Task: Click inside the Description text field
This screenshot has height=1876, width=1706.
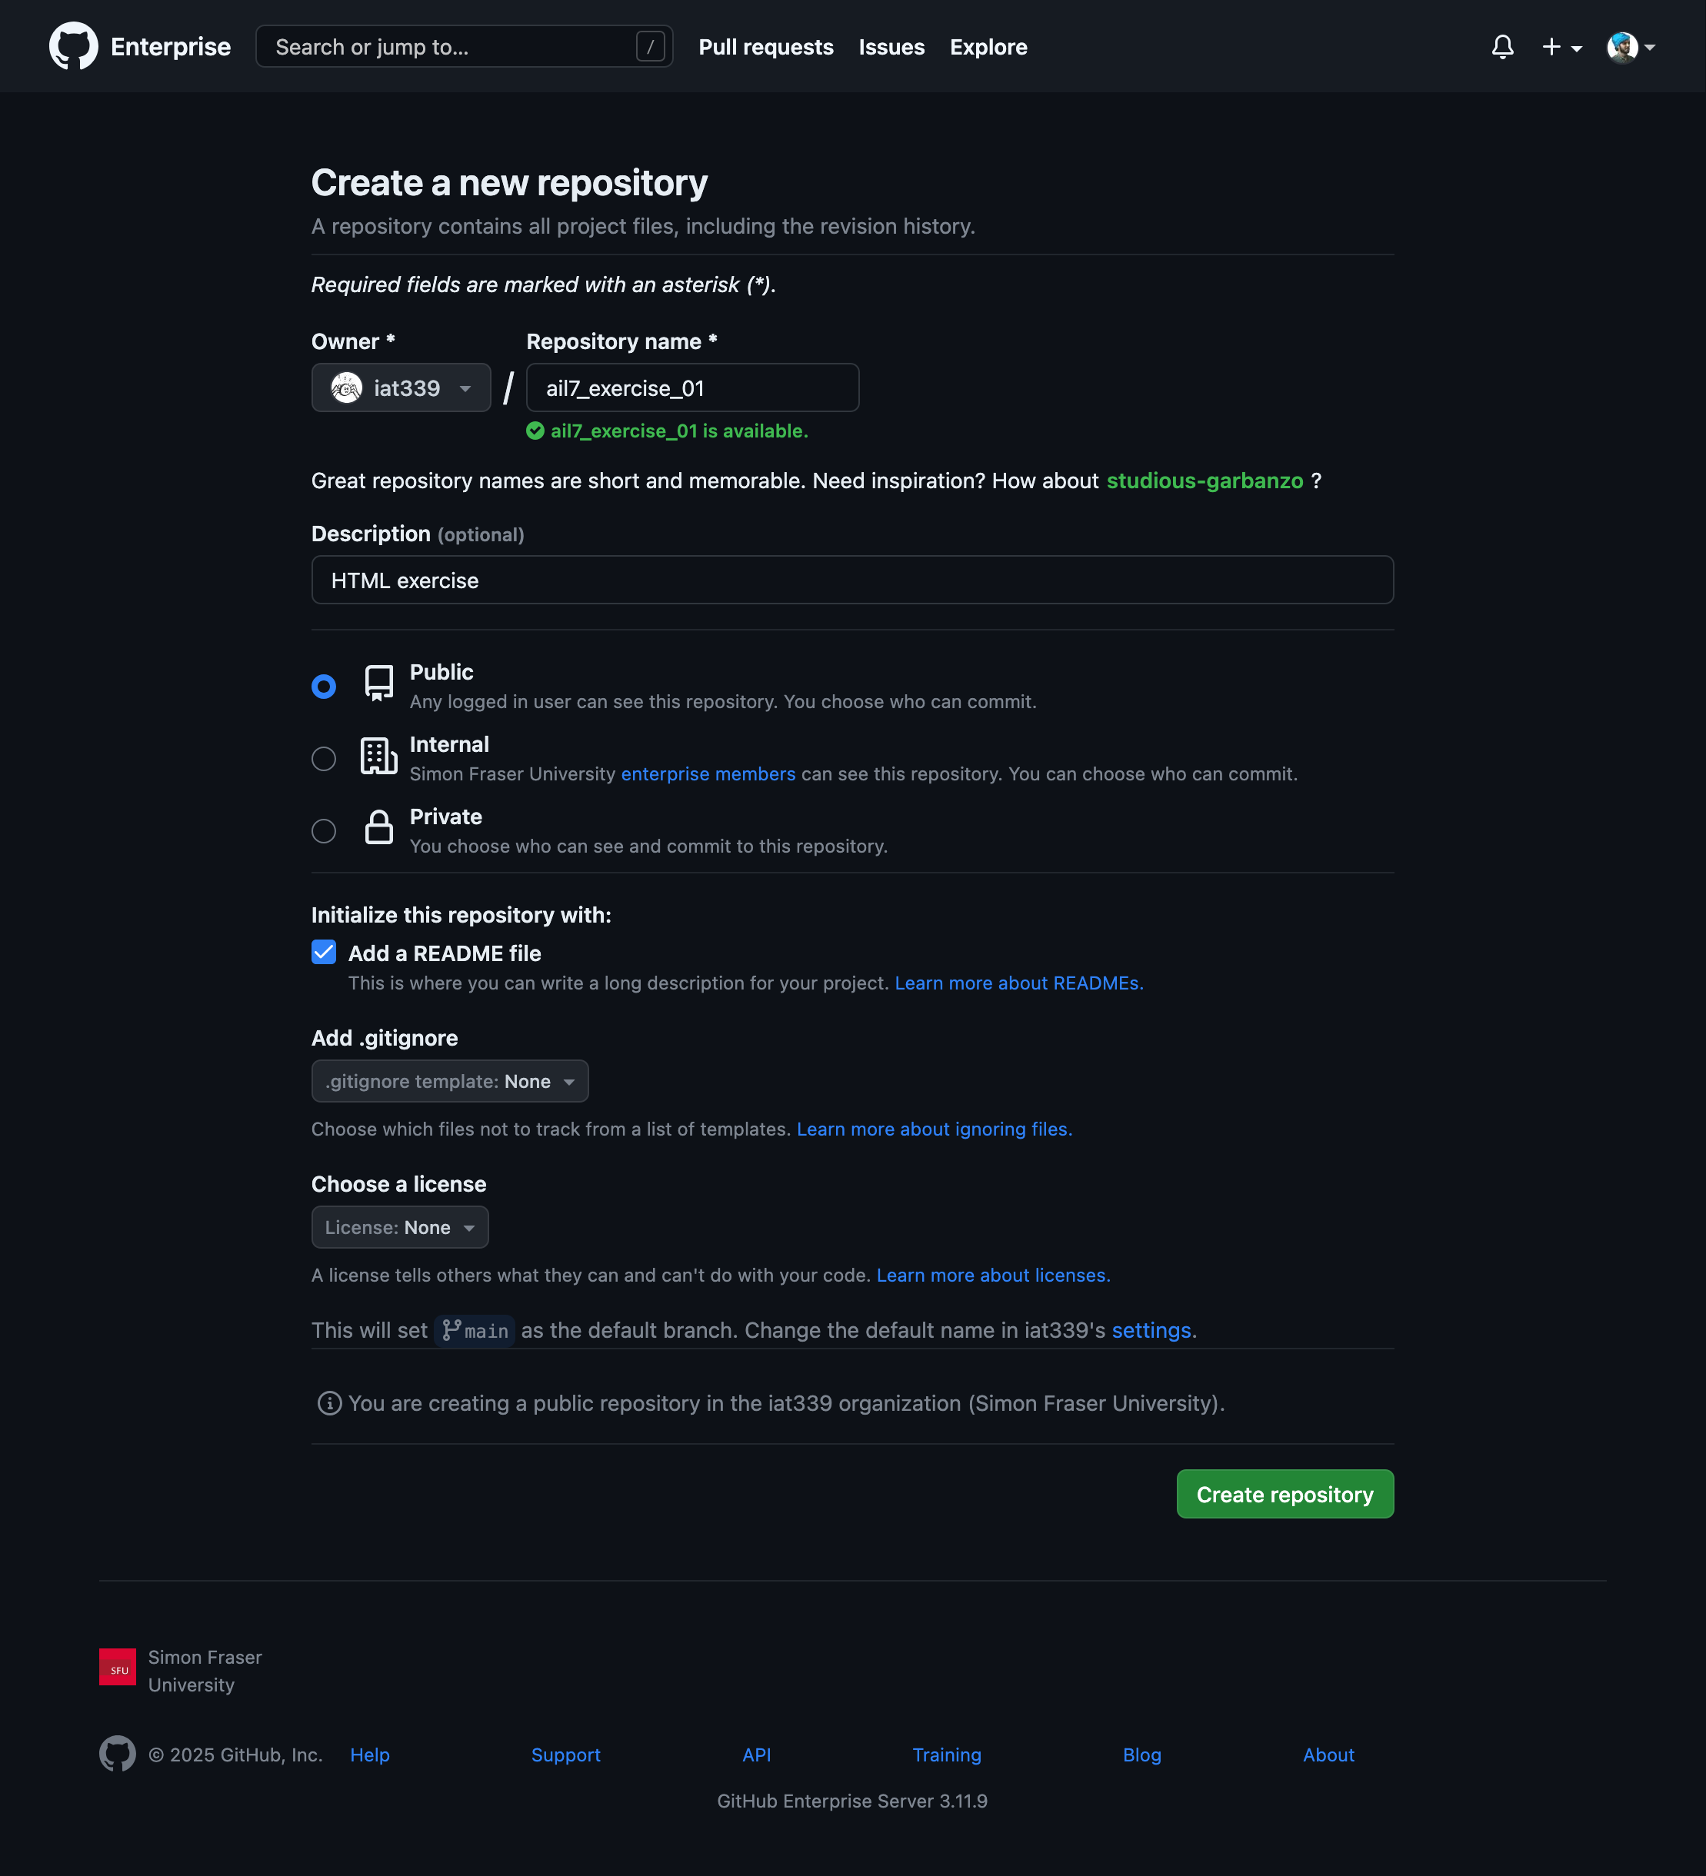Action: coord(851,580)
